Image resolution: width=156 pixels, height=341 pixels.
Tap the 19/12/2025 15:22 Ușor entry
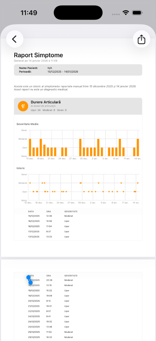click(78, 290)
